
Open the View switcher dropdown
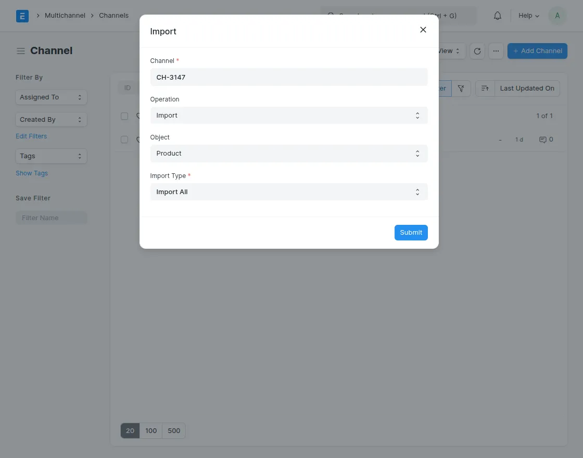click(452, 51)
